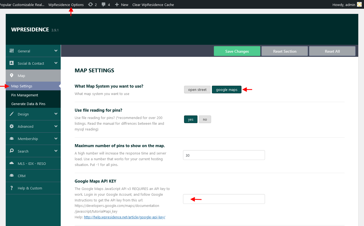This screenshot has width=364, height=226.
Task: Click the Advanced gear icon
Action: (11, 126)
